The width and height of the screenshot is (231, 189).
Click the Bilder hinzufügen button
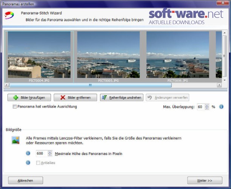point(29,98)
